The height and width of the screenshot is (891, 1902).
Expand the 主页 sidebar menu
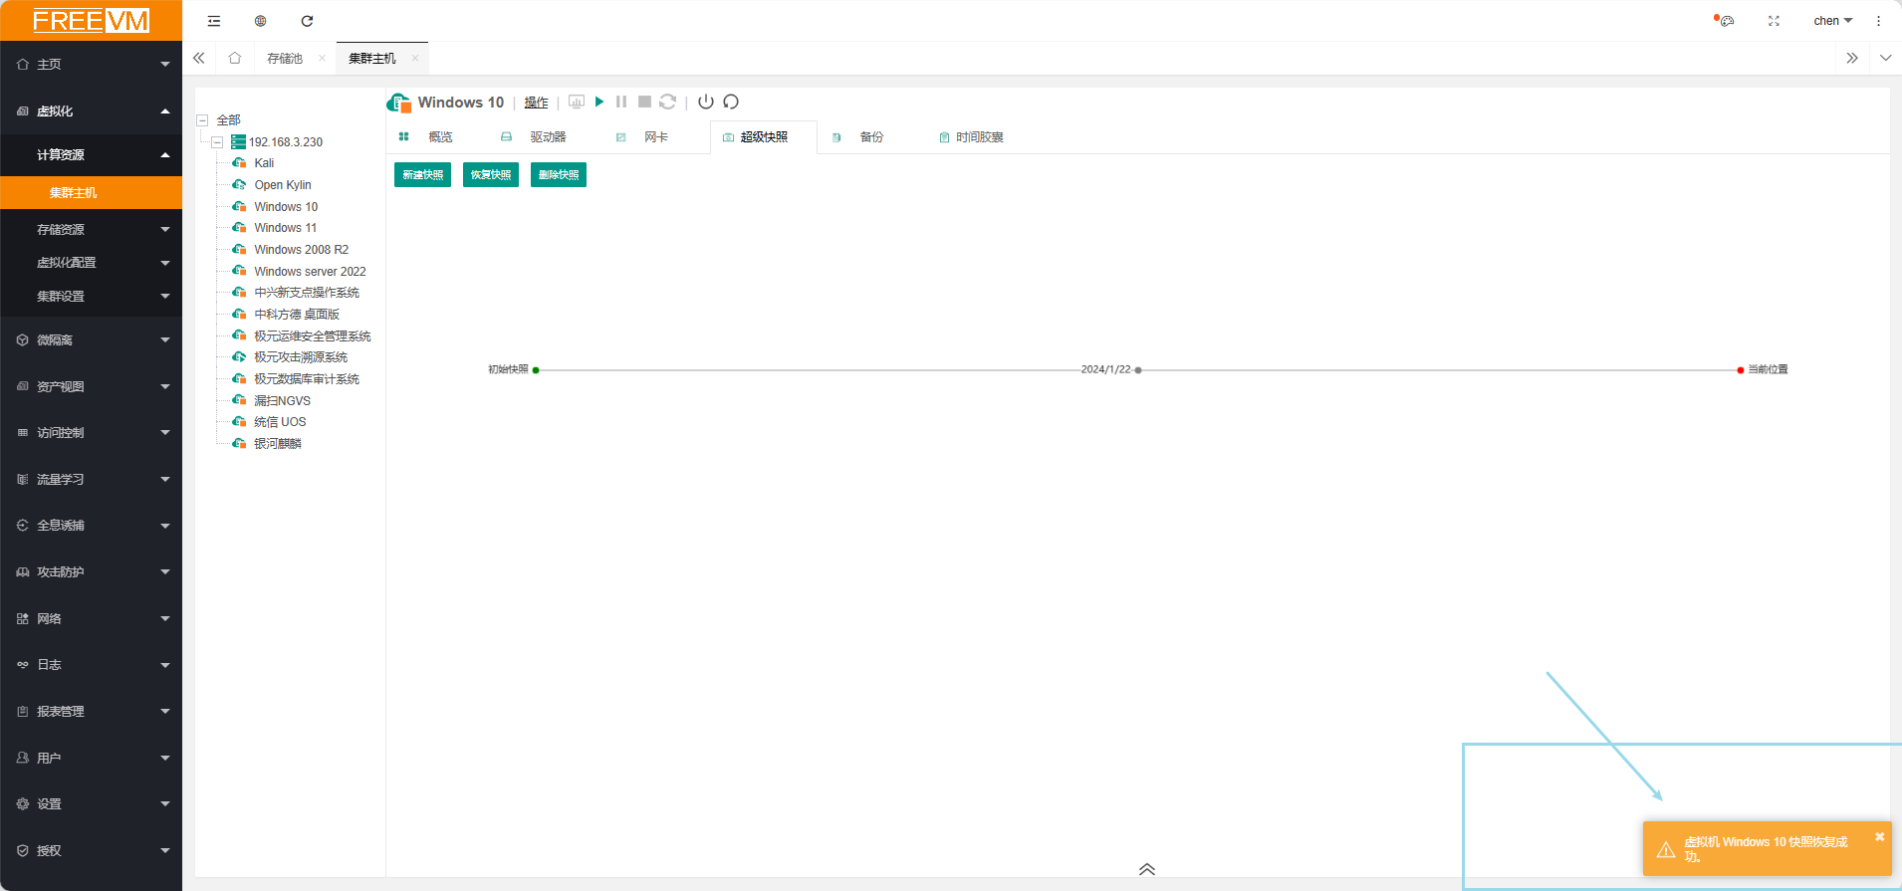(92, 64)
